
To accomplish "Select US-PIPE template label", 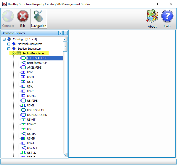I will tap(32, 101).
